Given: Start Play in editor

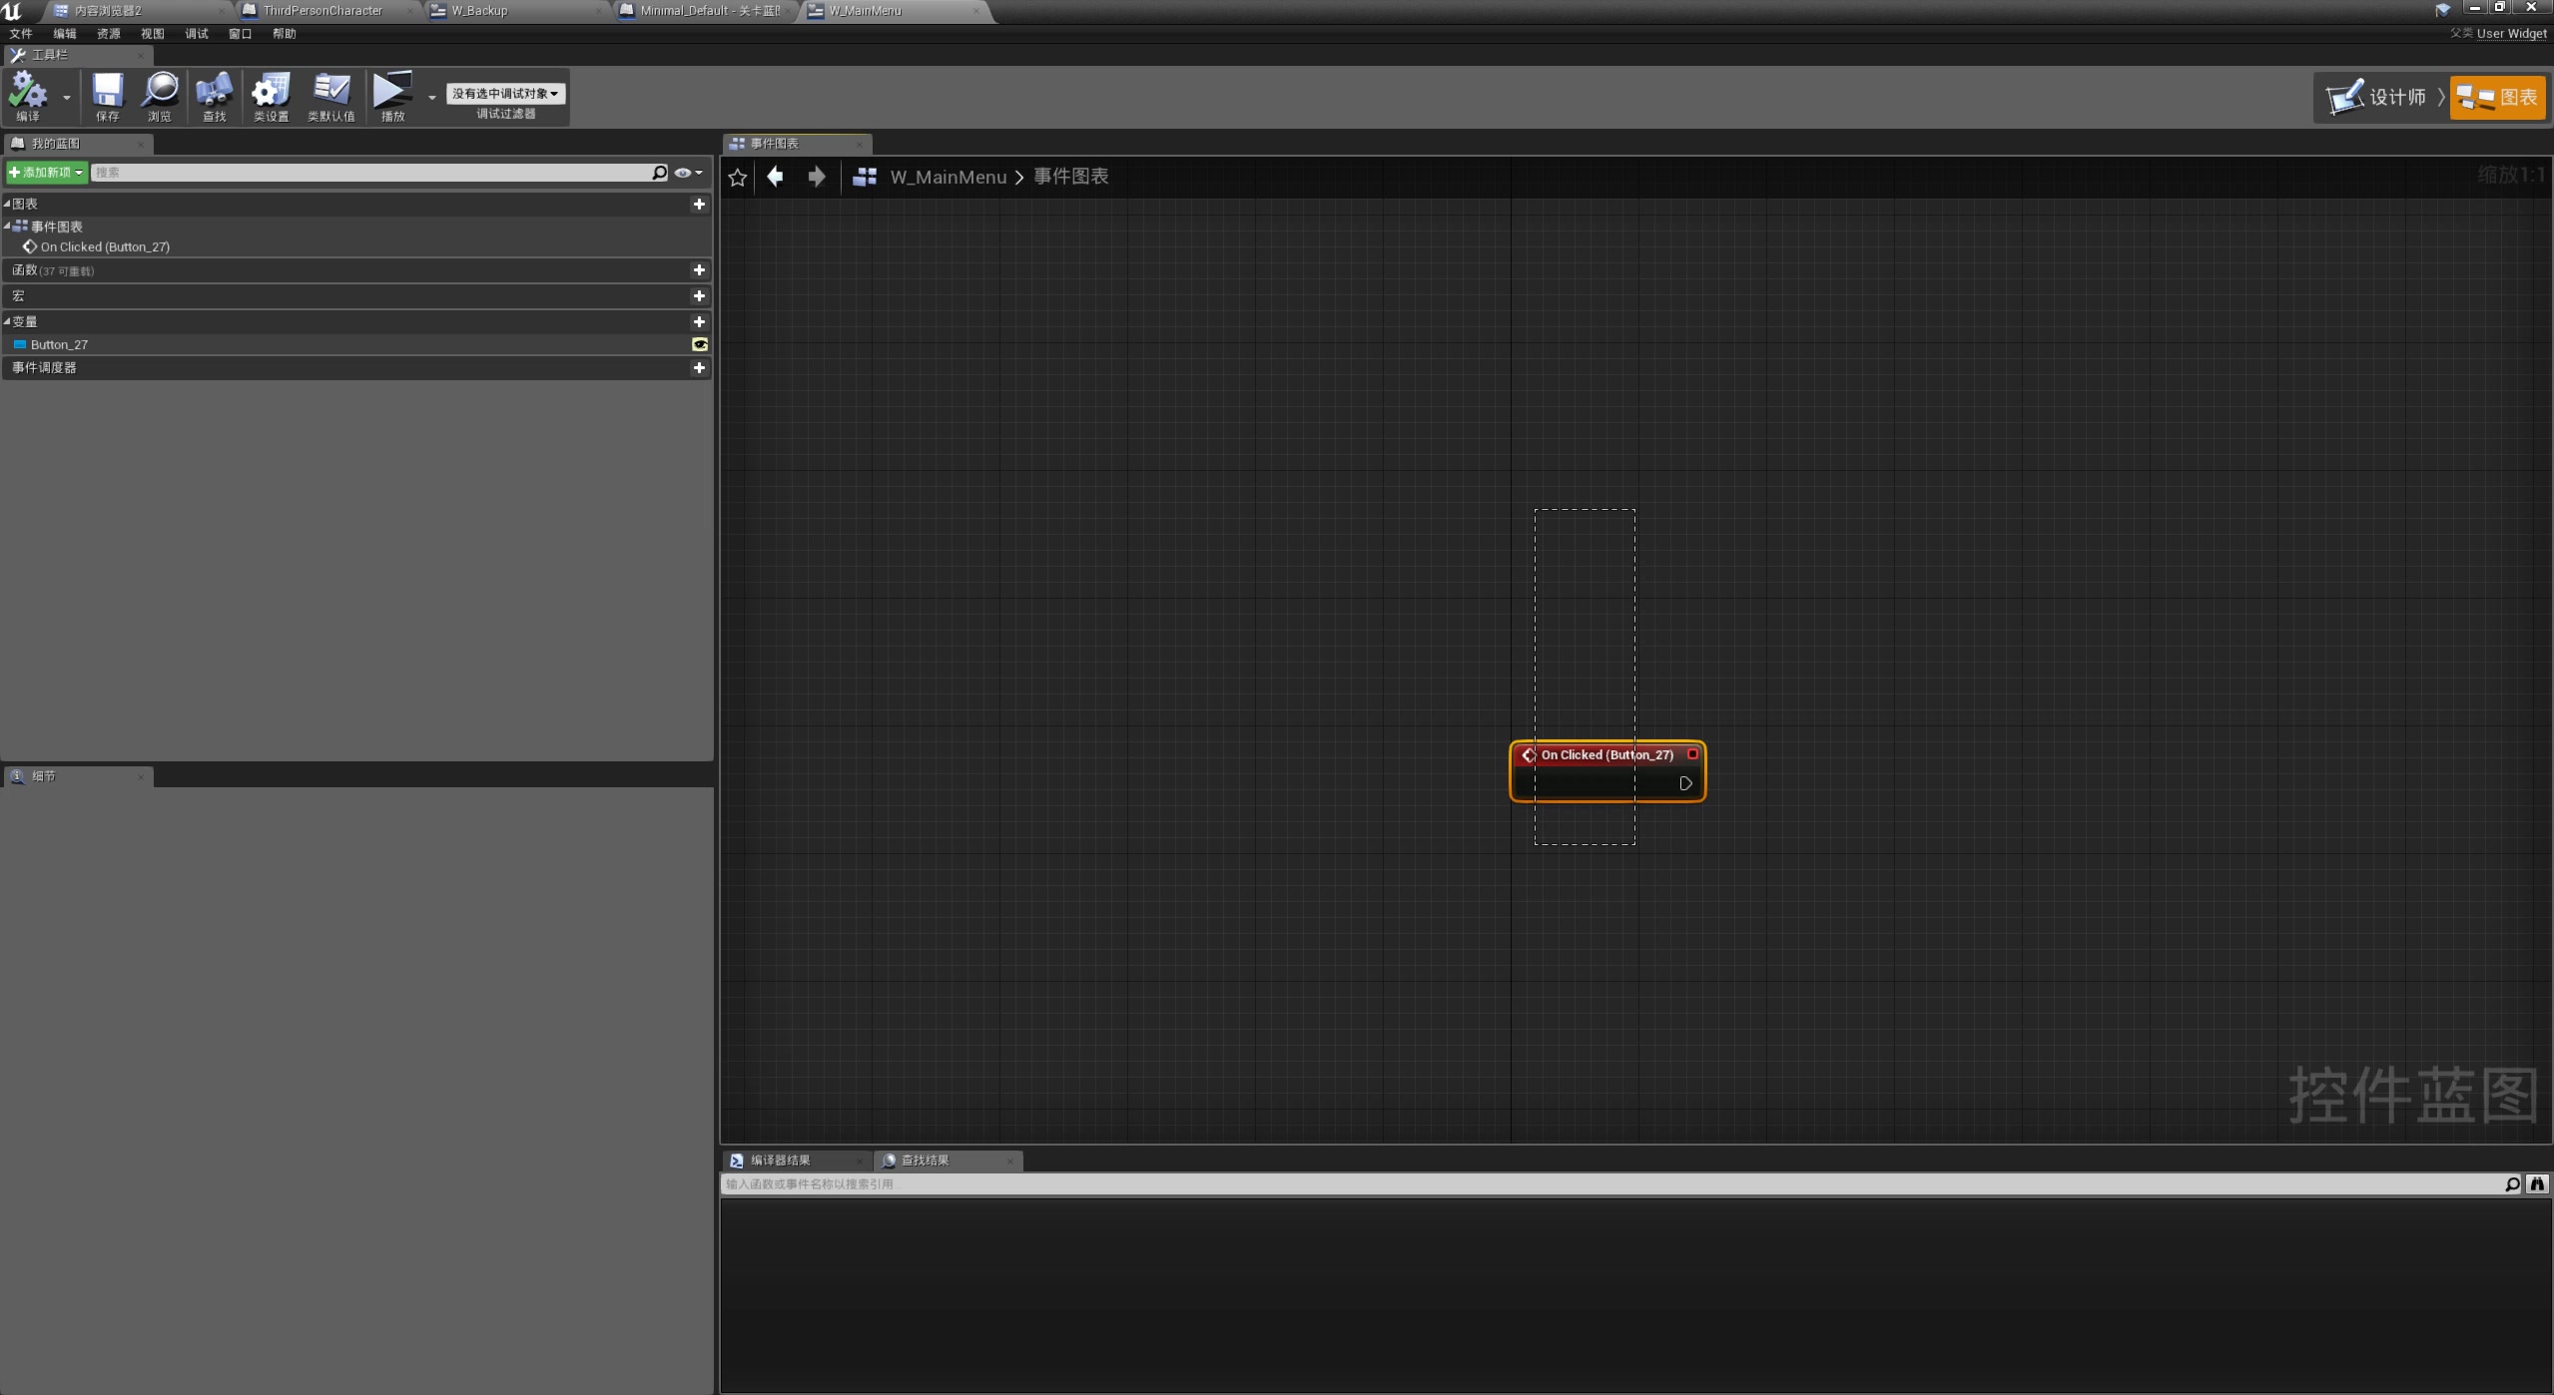Looking at the screenshot, I should click(x=392, y=97).
